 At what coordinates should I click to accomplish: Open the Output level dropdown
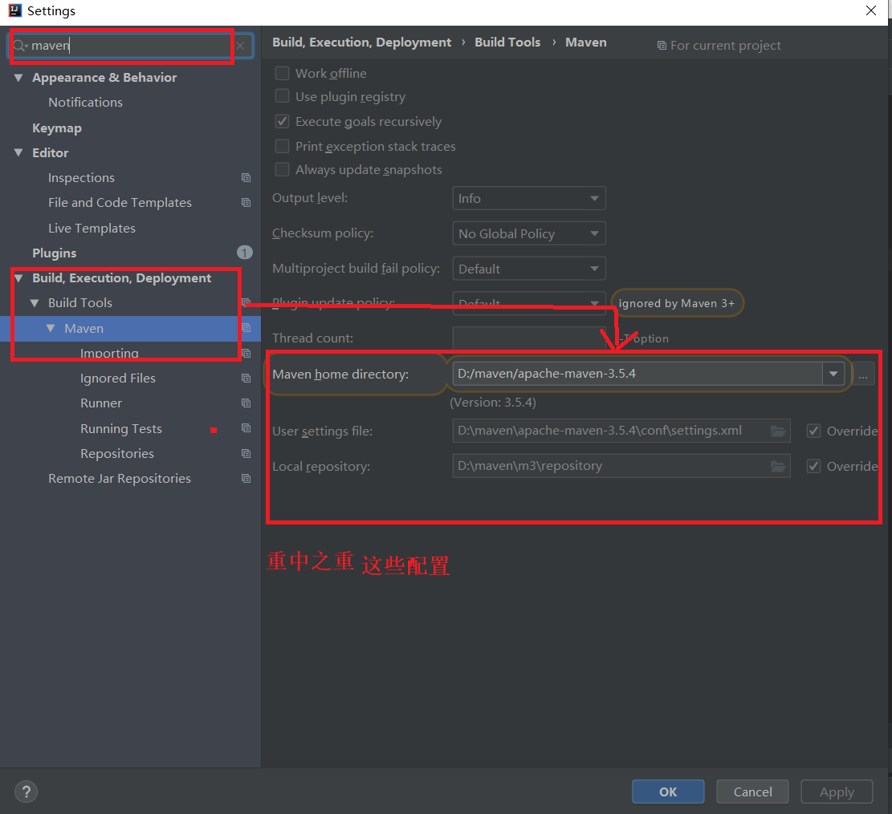(594, 198)
